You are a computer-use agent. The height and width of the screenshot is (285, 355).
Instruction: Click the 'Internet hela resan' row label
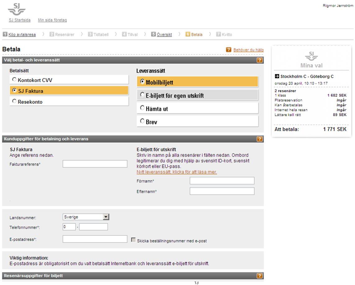tap(291, 110)
